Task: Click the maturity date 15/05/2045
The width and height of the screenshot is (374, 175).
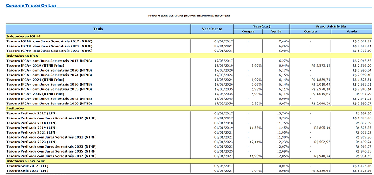Action: (223, 99)
